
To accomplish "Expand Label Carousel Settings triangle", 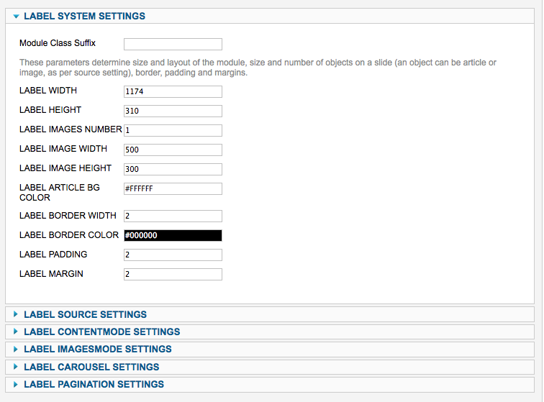I will click(16, 367).
